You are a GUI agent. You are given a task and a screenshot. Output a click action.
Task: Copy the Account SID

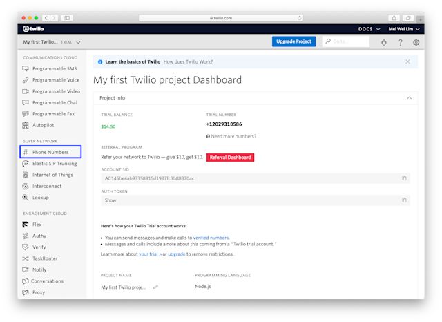(404, 178)
